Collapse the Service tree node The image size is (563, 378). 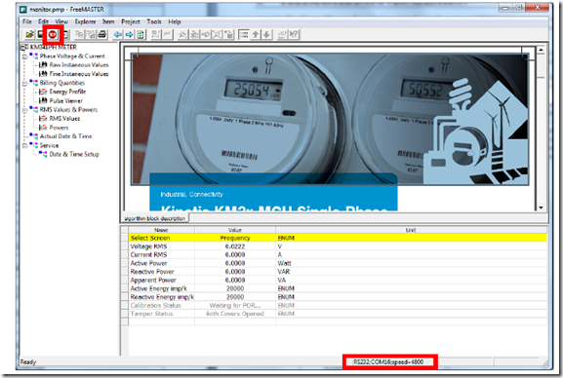click(24, 146)
